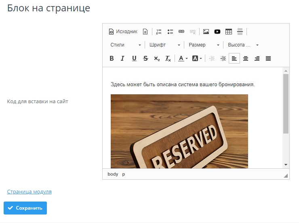The image size is (299, 223).
Task: Click the templates document icon
Action: [x=145, y=32]
